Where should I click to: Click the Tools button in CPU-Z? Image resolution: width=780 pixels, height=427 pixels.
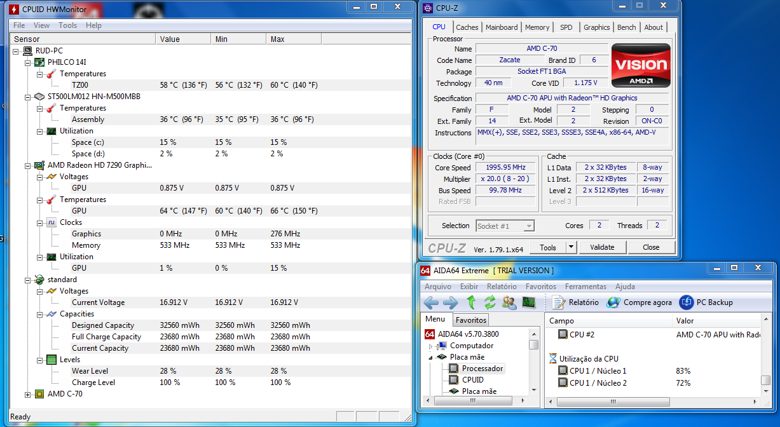pyautogui.click(x=548, y=247)
